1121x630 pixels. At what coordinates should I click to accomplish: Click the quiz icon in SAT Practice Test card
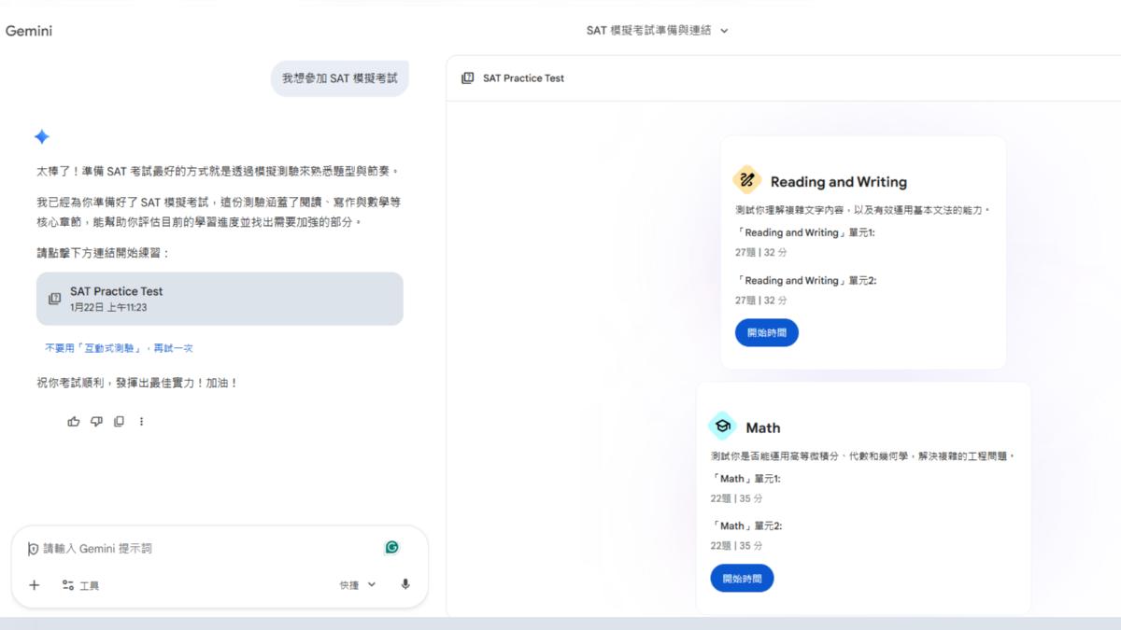[x=55, y=299]
